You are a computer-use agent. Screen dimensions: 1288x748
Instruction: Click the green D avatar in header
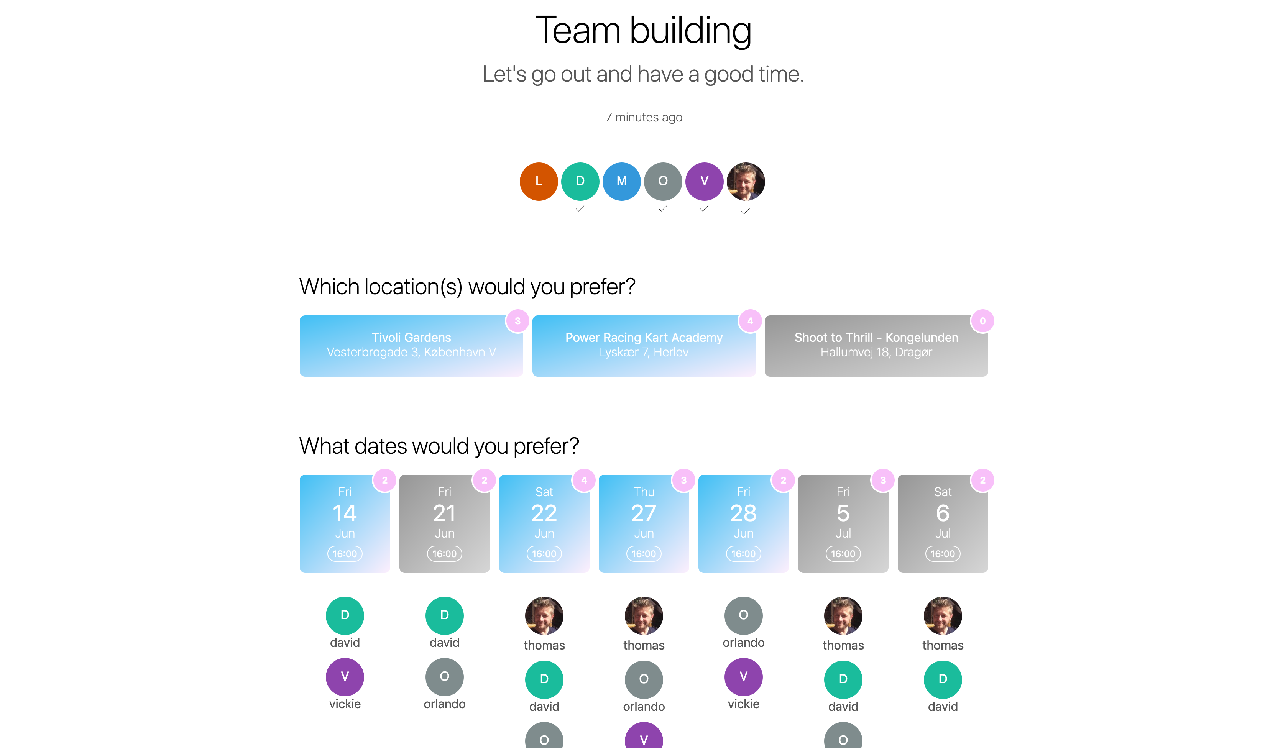(580, 181)
